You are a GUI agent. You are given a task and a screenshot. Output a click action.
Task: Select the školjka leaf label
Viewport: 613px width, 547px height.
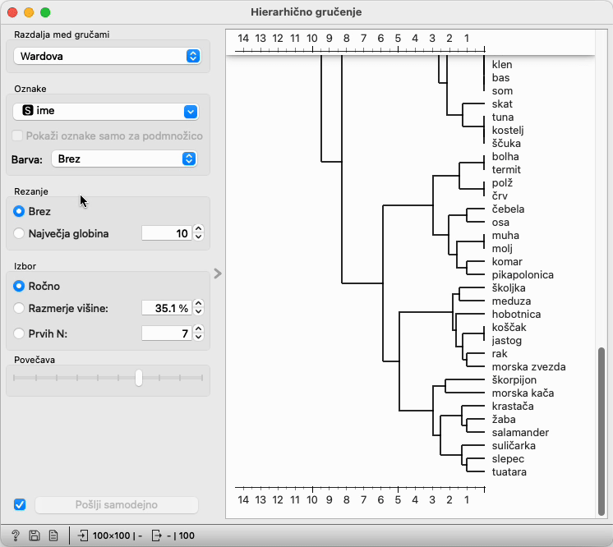click(x=509, y=288)
